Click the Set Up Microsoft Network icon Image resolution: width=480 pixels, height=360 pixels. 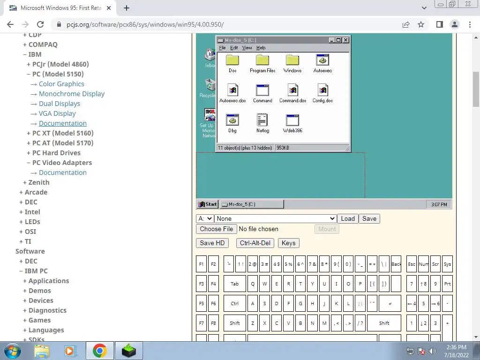(210, 115)
